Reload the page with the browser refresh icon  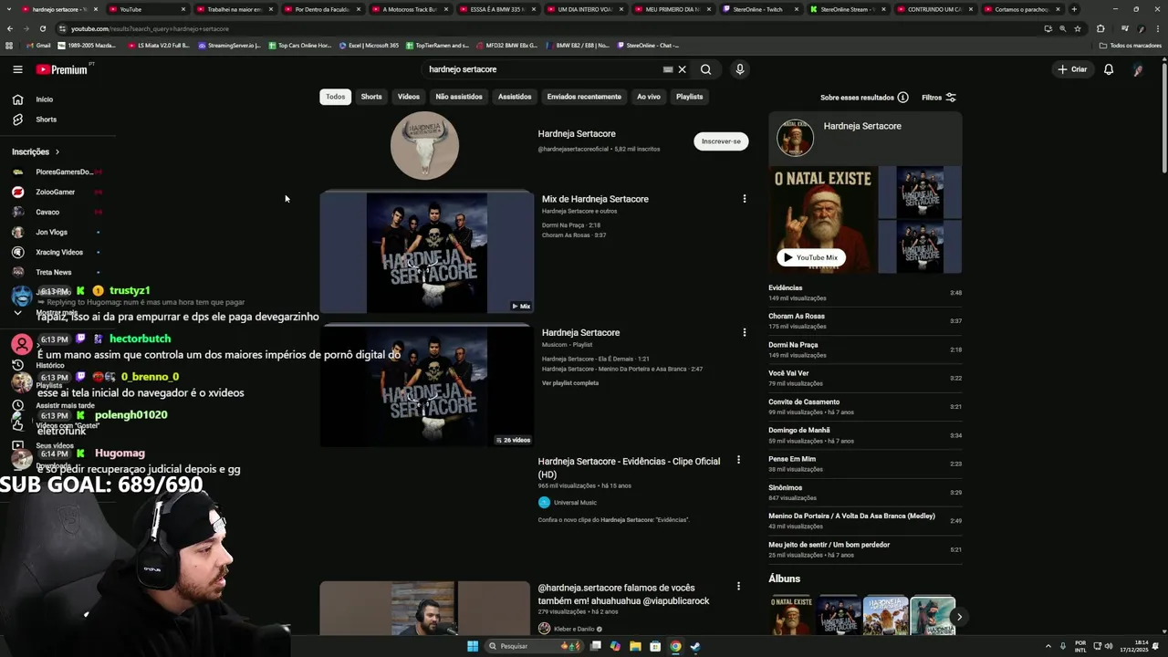[x=42, y=28]
